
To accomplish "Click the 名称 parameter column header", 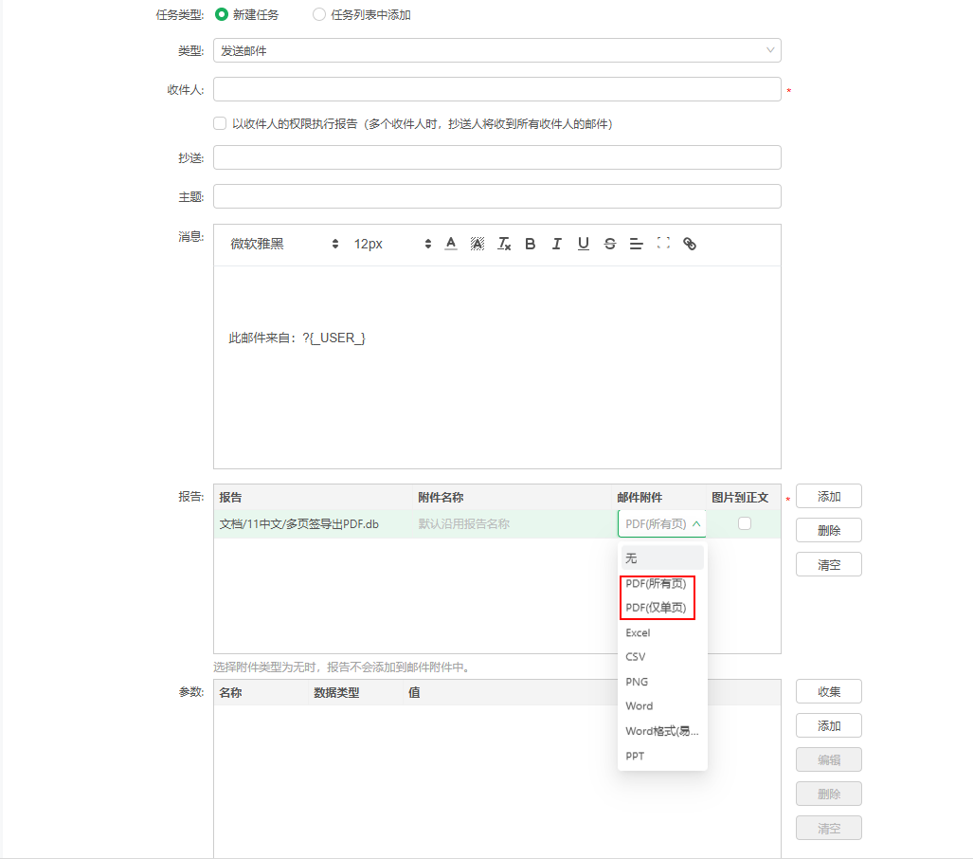I will (261, 692).
